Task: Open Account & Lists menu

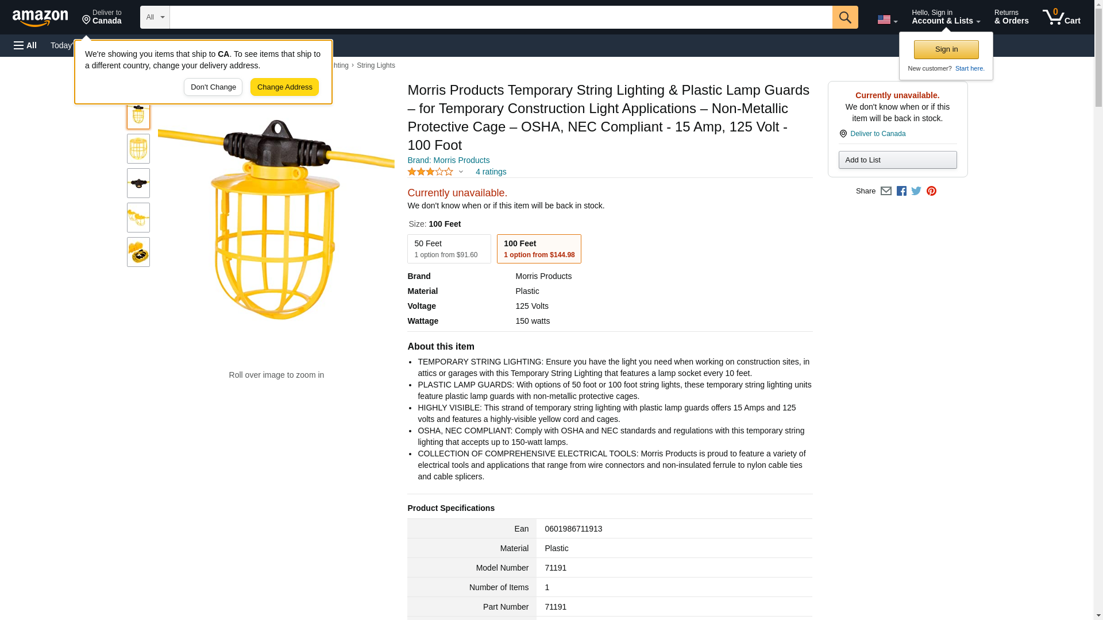Action: pyautogui.click(x=946, y=17)
